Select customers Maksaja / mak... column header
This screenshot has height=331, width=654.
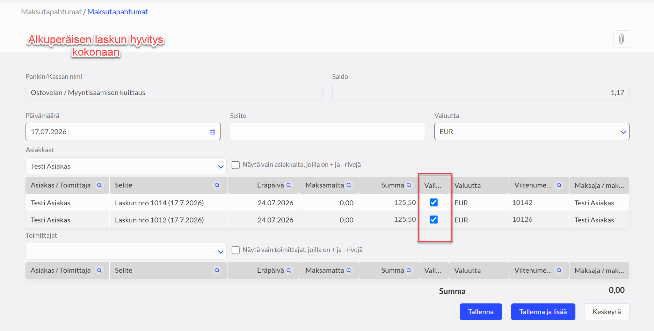(599, 185)
